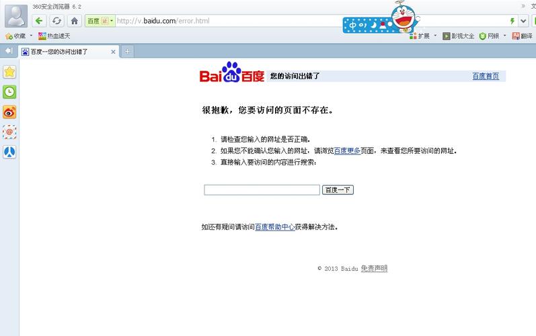Expand the 扩展 dropdown arrow
The height and width of the screenshot is (336, 536).
(x=435, y=36)
